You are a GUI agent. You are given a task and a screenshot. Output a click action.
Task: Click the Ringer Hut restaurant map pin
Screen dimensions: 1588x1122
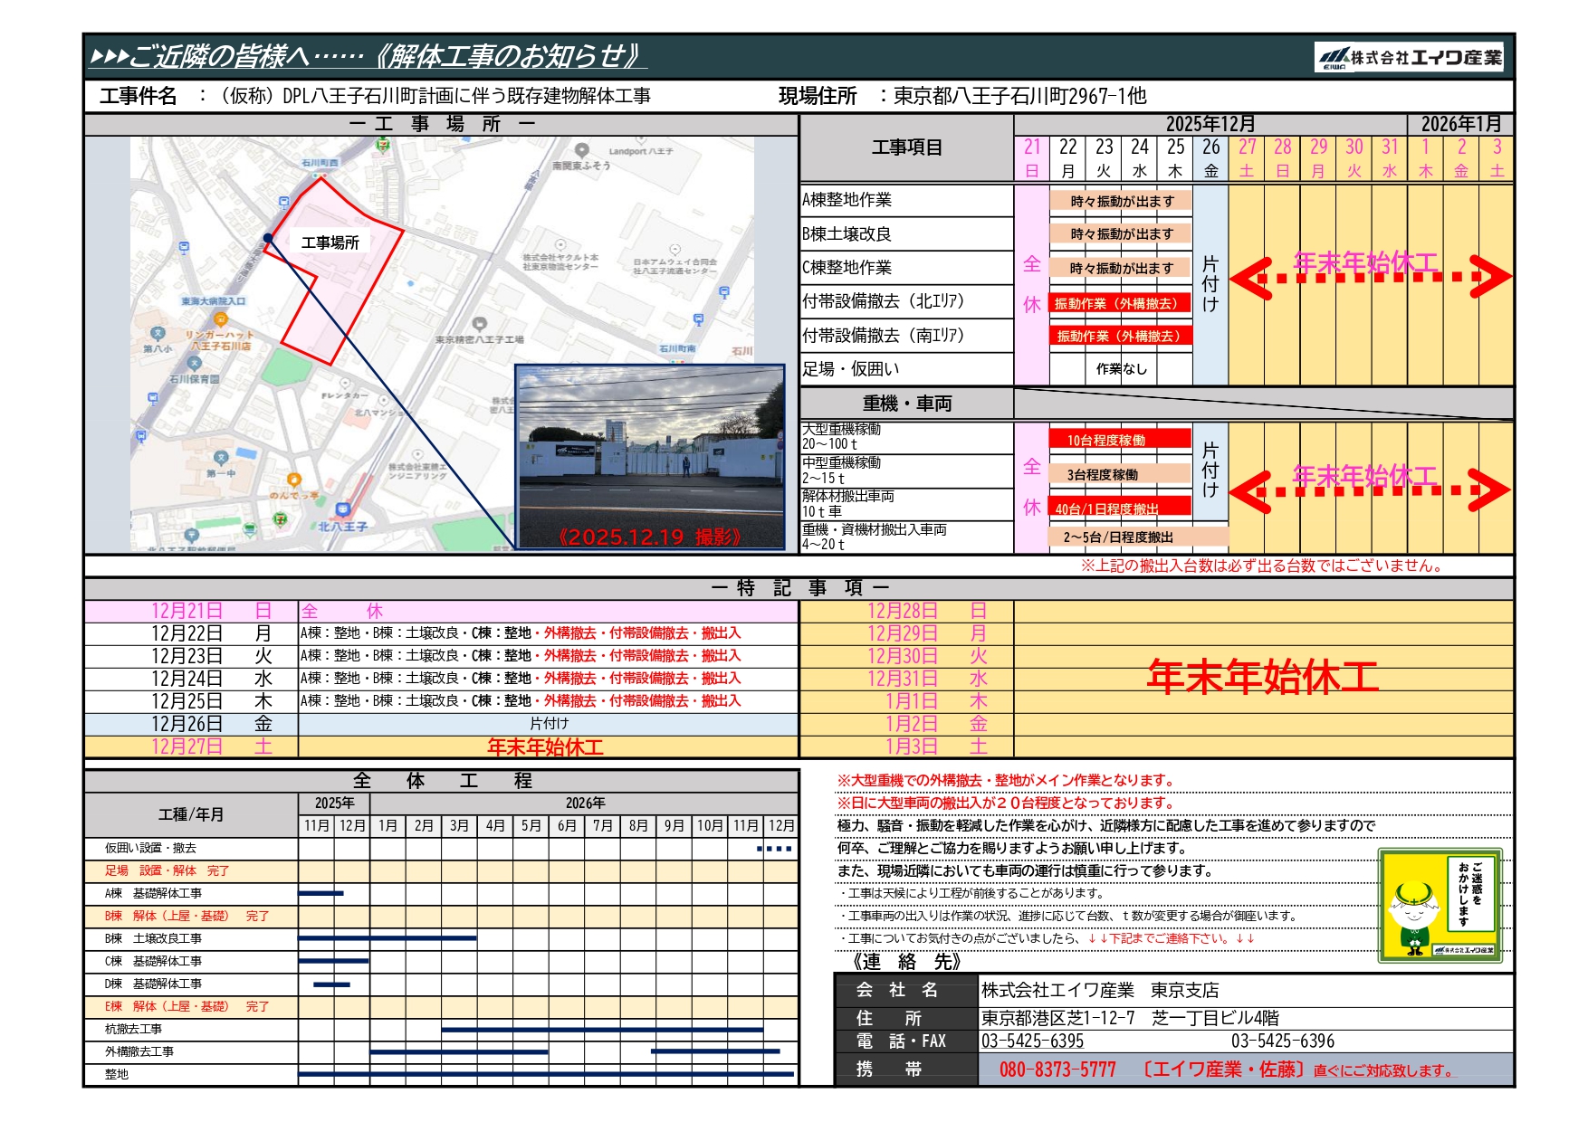(x=220, y=319)
